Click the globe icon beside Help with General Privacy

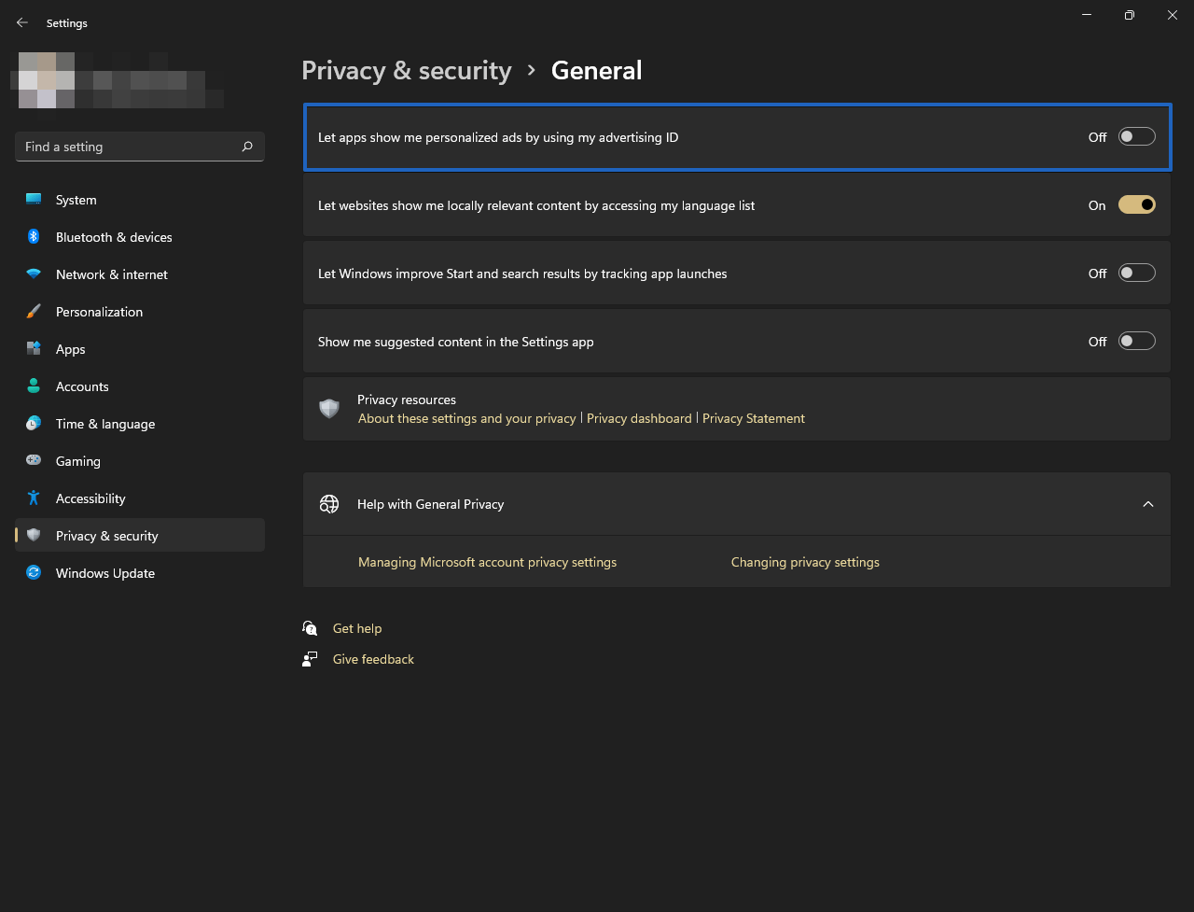pos(329,504)
